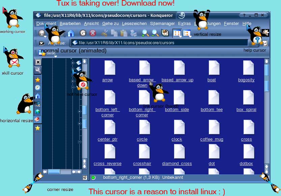Reload the page with the G icon
The image size is (281, 196).
click(x=83, y=33)
